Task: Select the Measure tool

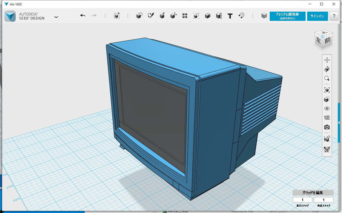Action: (x=218, y=16)
